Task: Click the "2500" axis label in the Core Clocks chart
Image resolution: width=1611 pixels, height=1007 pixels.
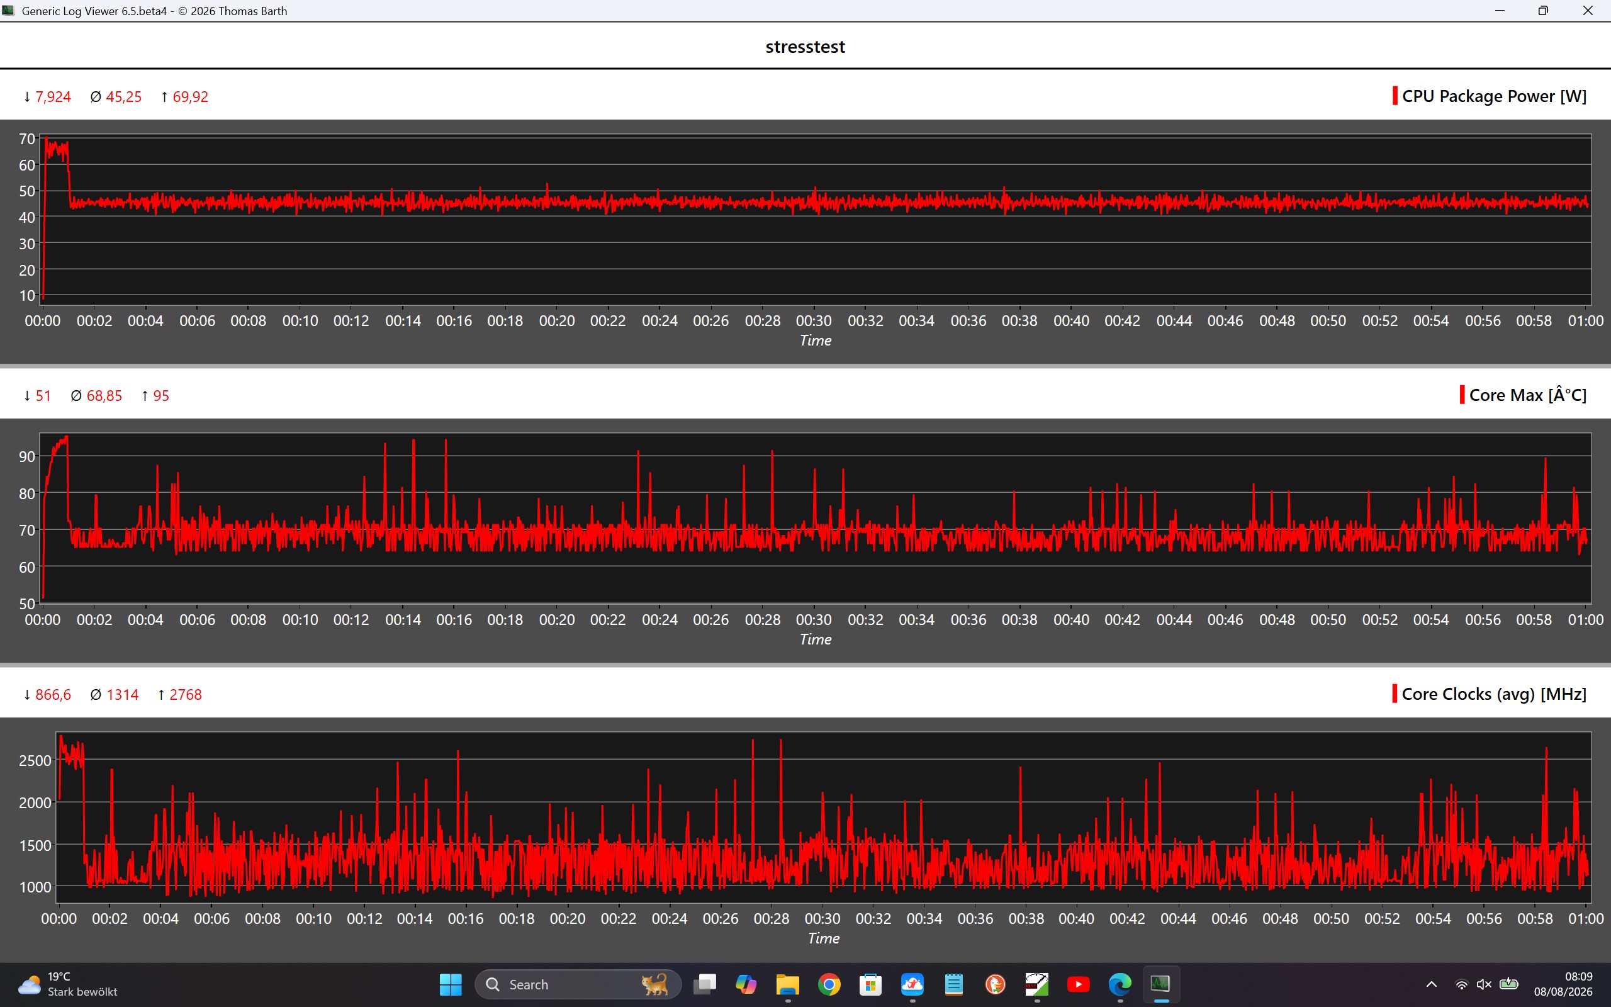Action: point(35,760)
